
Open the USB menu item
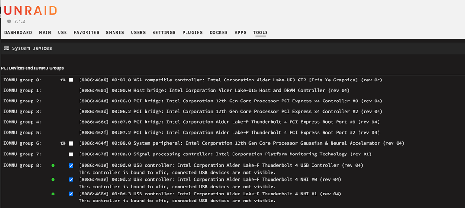(x=62, y=33)
